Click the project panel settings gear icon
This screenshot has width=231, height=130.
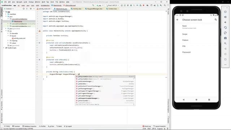(x=31, y=9)
